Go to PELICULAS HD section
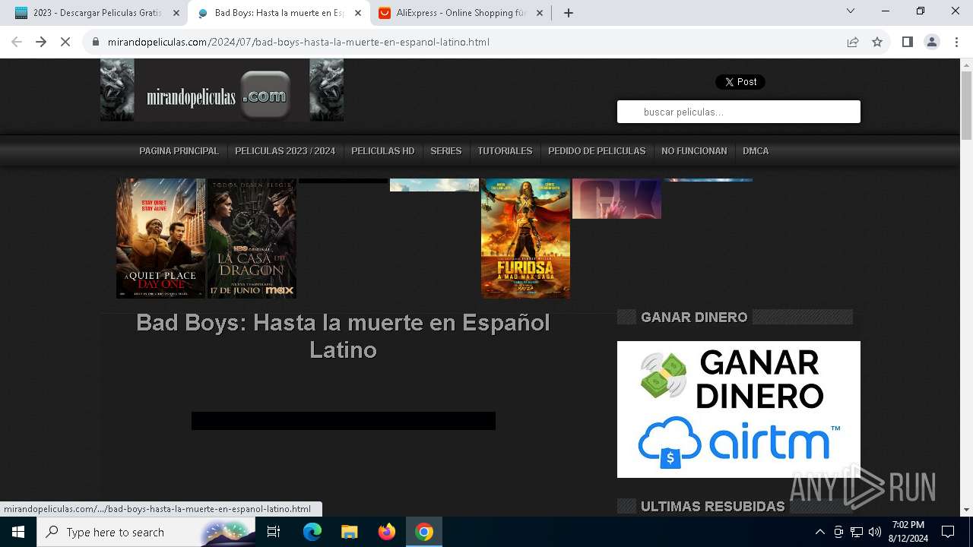 tap(383, 151)
